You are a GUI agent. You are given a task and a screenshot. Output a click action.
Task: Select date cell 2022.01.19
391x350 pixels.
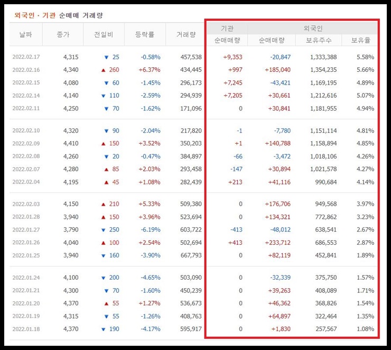coord(26,316)
